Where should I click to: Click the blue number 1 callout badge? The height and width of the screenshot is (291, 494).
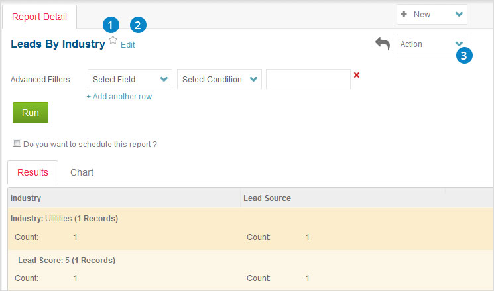pos(111,25)
